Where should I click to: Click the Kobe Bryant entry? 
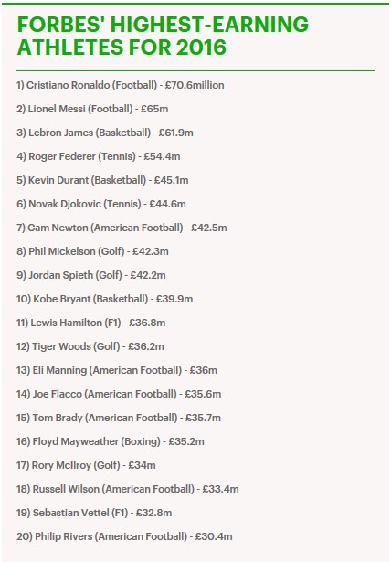(x=105, y=300)
